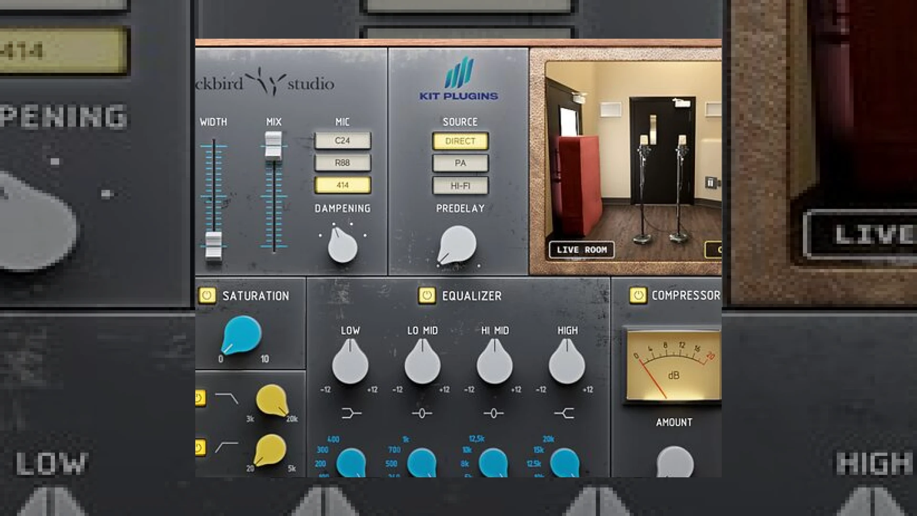
Task: Click the Width fader handle
Action: coord(213,245)
